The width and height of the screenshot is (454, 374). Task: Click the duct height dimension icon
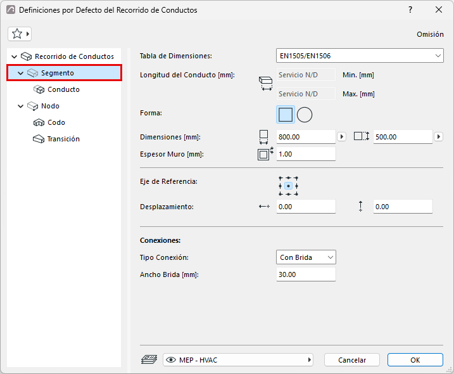[362, 136]
